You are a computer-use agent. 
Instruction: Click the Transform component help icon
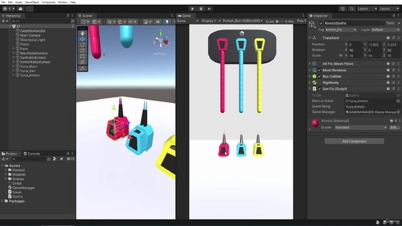pyautogui.click(x=388, y=38)
